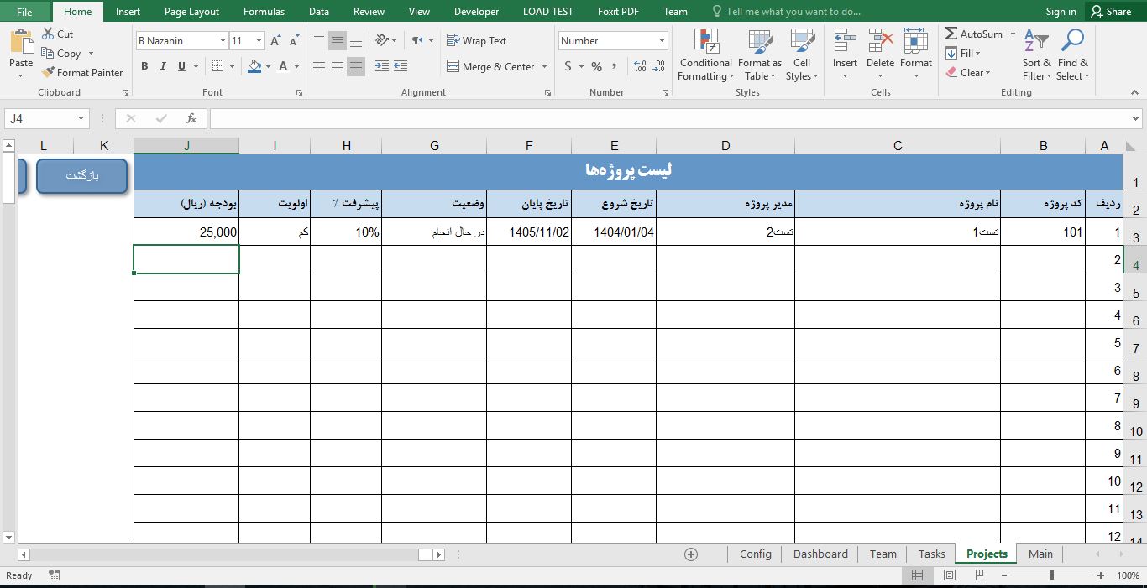
Task: Center text horizontally
Action: [x=338, y=66]
